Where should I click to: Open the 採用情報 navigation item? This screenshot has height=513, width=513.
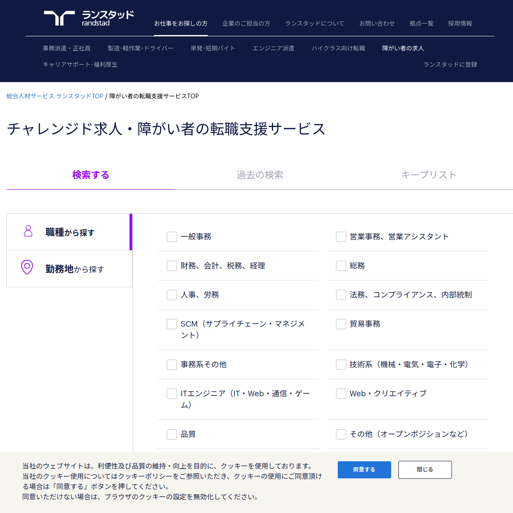460,24
